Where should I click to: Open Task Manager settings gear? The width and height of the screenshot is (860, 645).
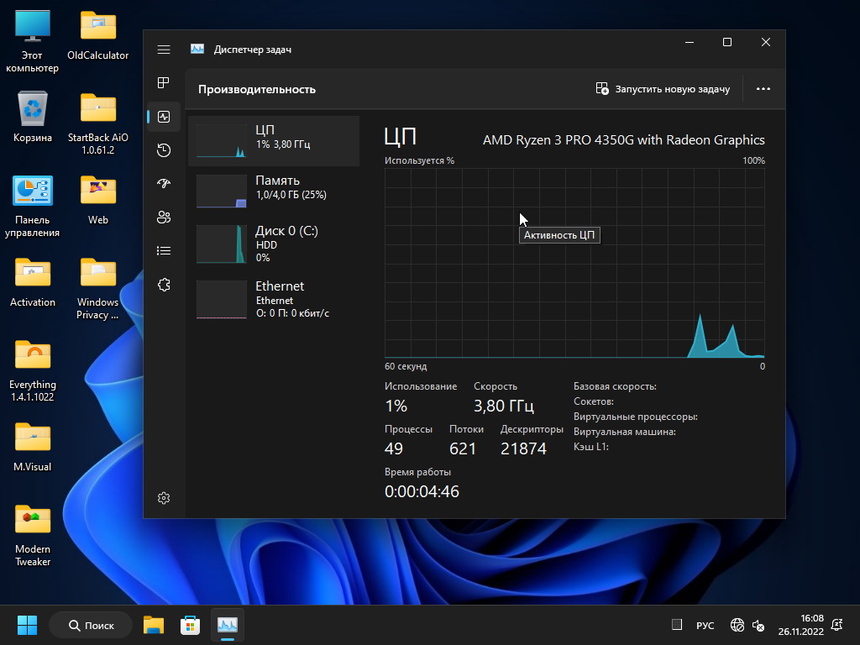click(164, 498)
